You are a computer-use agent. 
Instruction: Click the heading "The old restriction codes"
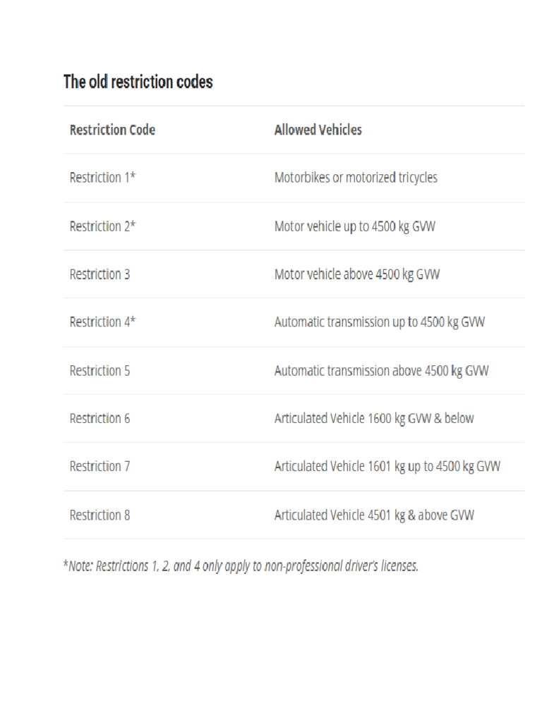tap(138, 82)
